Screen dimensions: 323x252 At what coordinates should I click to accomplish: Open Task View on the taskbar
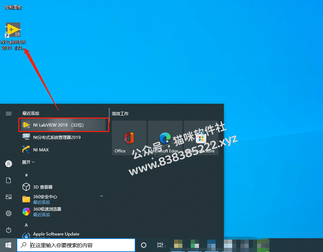coord(160,245)
